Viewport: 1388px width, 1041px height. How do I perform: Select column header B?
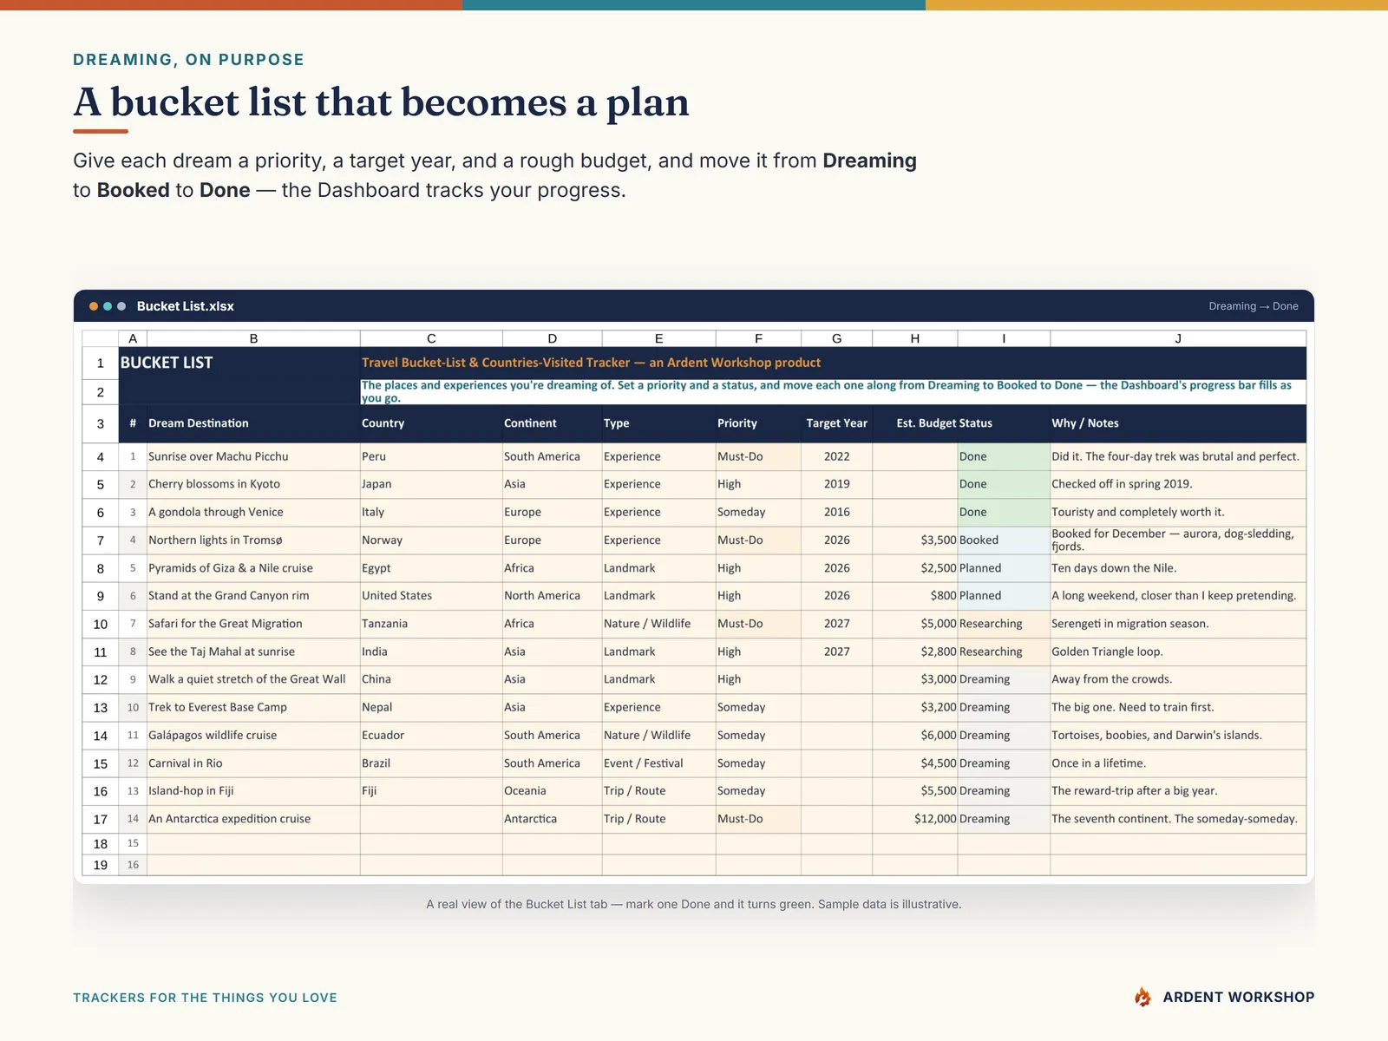(x=253, y=338)
